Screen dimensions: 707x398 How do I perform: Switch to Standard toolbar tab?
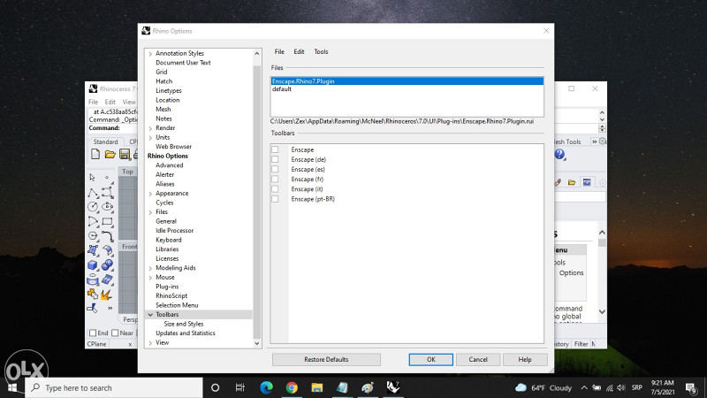point(105,142)
